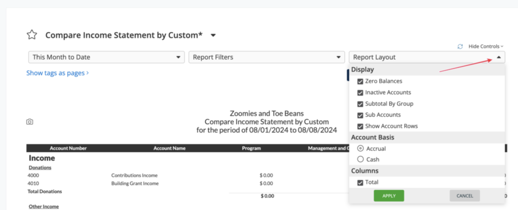Click the Donations group heading
The image size is (518, 210).
[x=40, y=167]
